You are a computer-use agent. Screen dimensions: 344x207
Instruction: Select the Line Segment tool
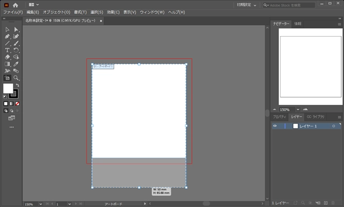pyautogui.click(x=7, y=43)
